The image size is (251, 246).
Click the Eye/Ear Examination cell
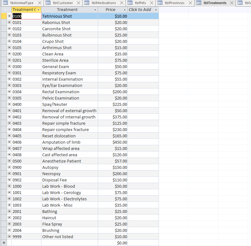[69, 85]
